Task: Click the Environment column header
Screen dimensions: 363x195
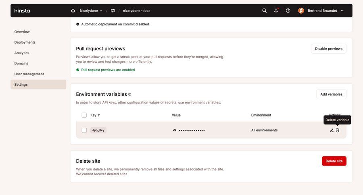Action: [x=261, y=115]
